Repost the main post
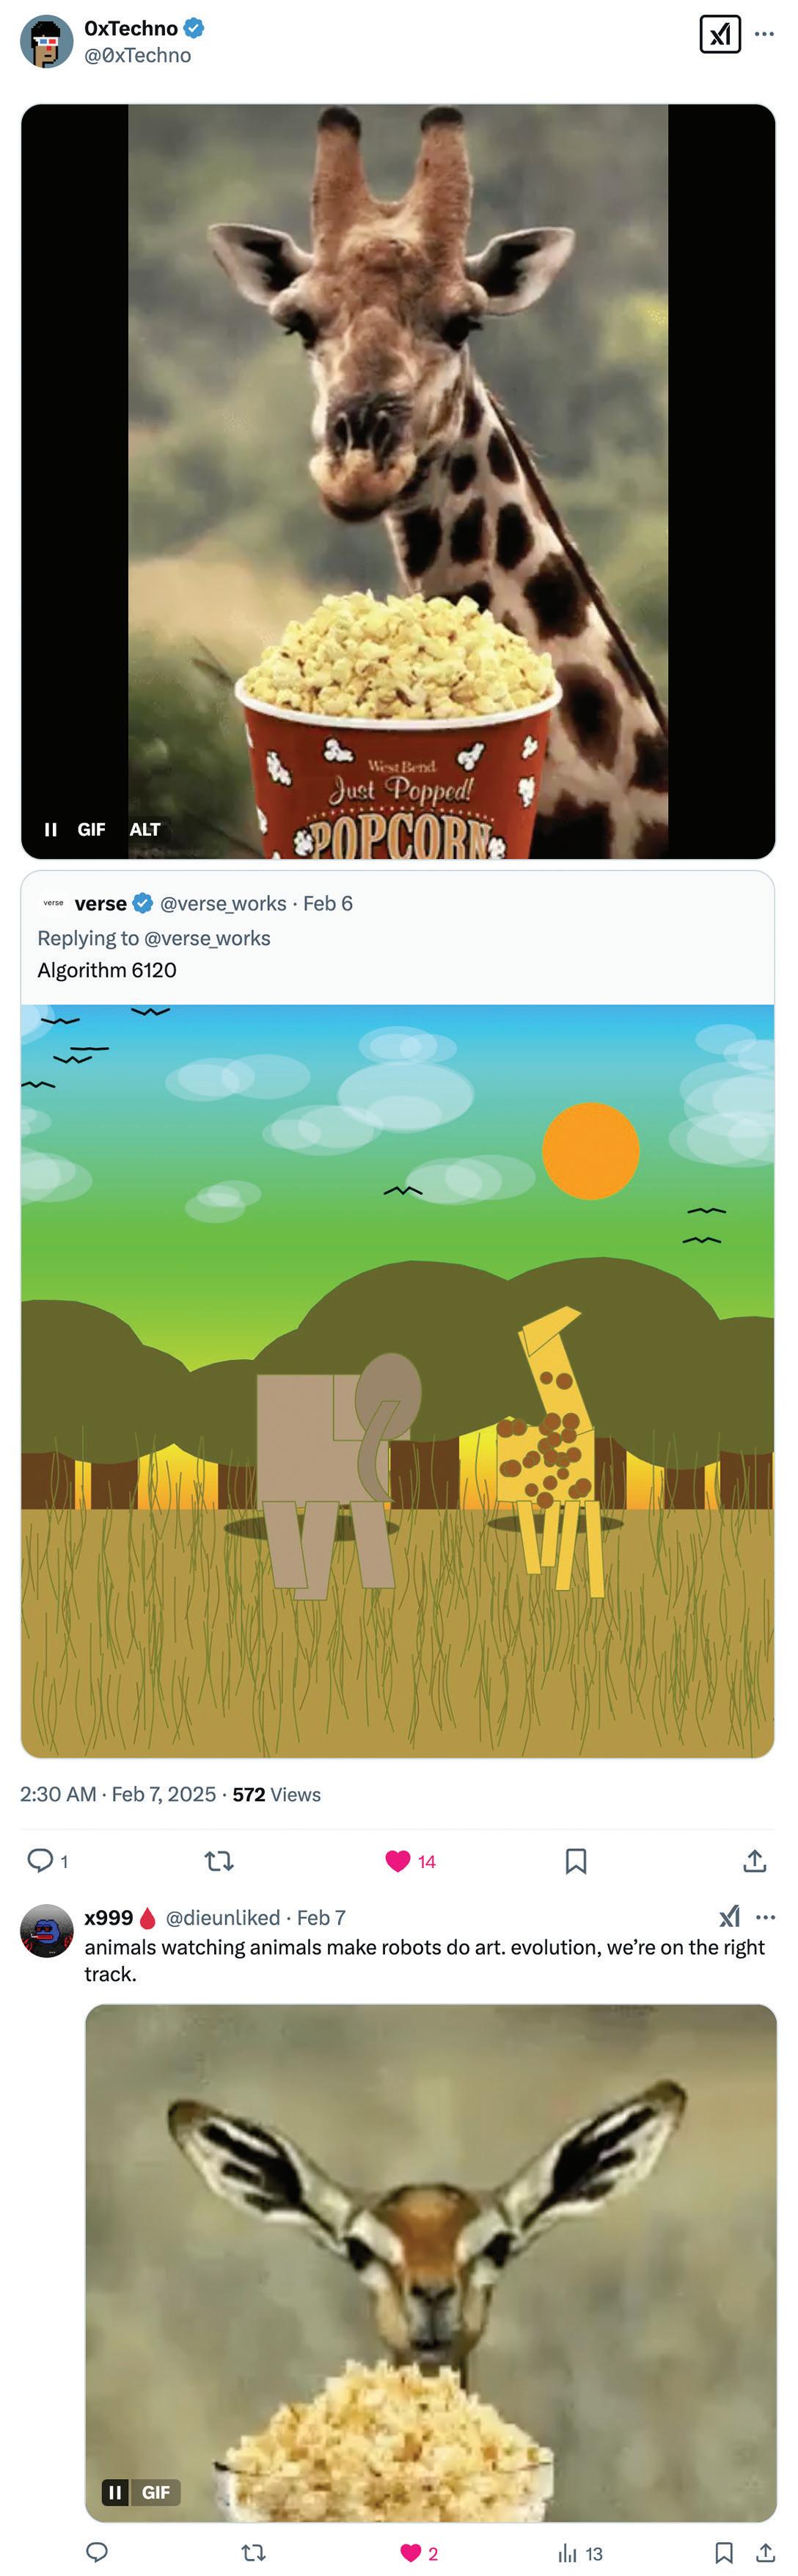The height and width of the screenshot is (2576, 798). click(219, 1860)
